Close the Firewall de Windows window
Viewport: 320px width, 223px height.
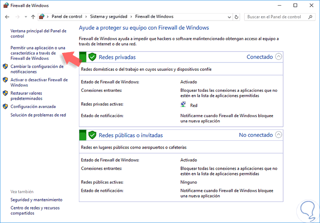pyautogui.click(x=311, y=5)
